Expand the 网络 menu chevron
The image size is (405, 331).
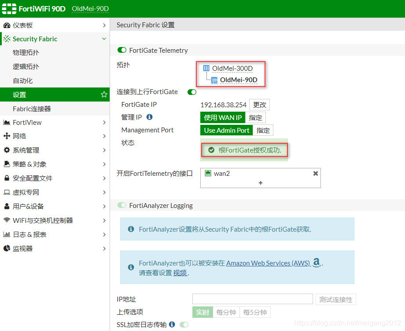[104, 136]
